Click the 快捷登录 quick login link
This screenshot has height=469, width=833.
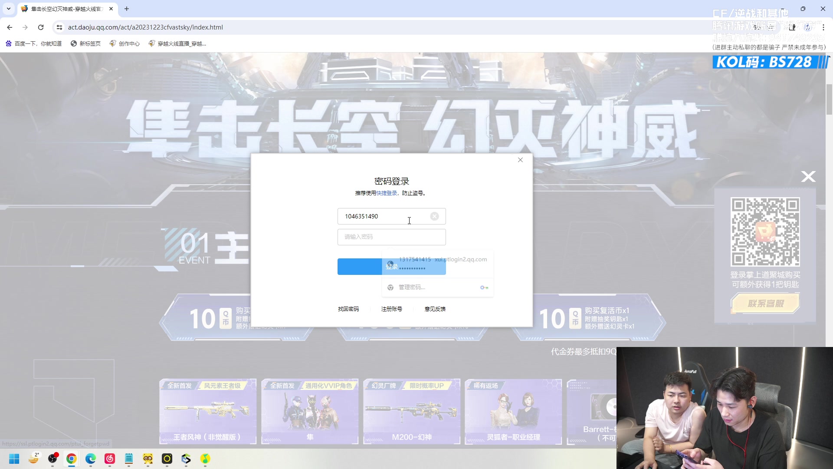pos(386,193)
